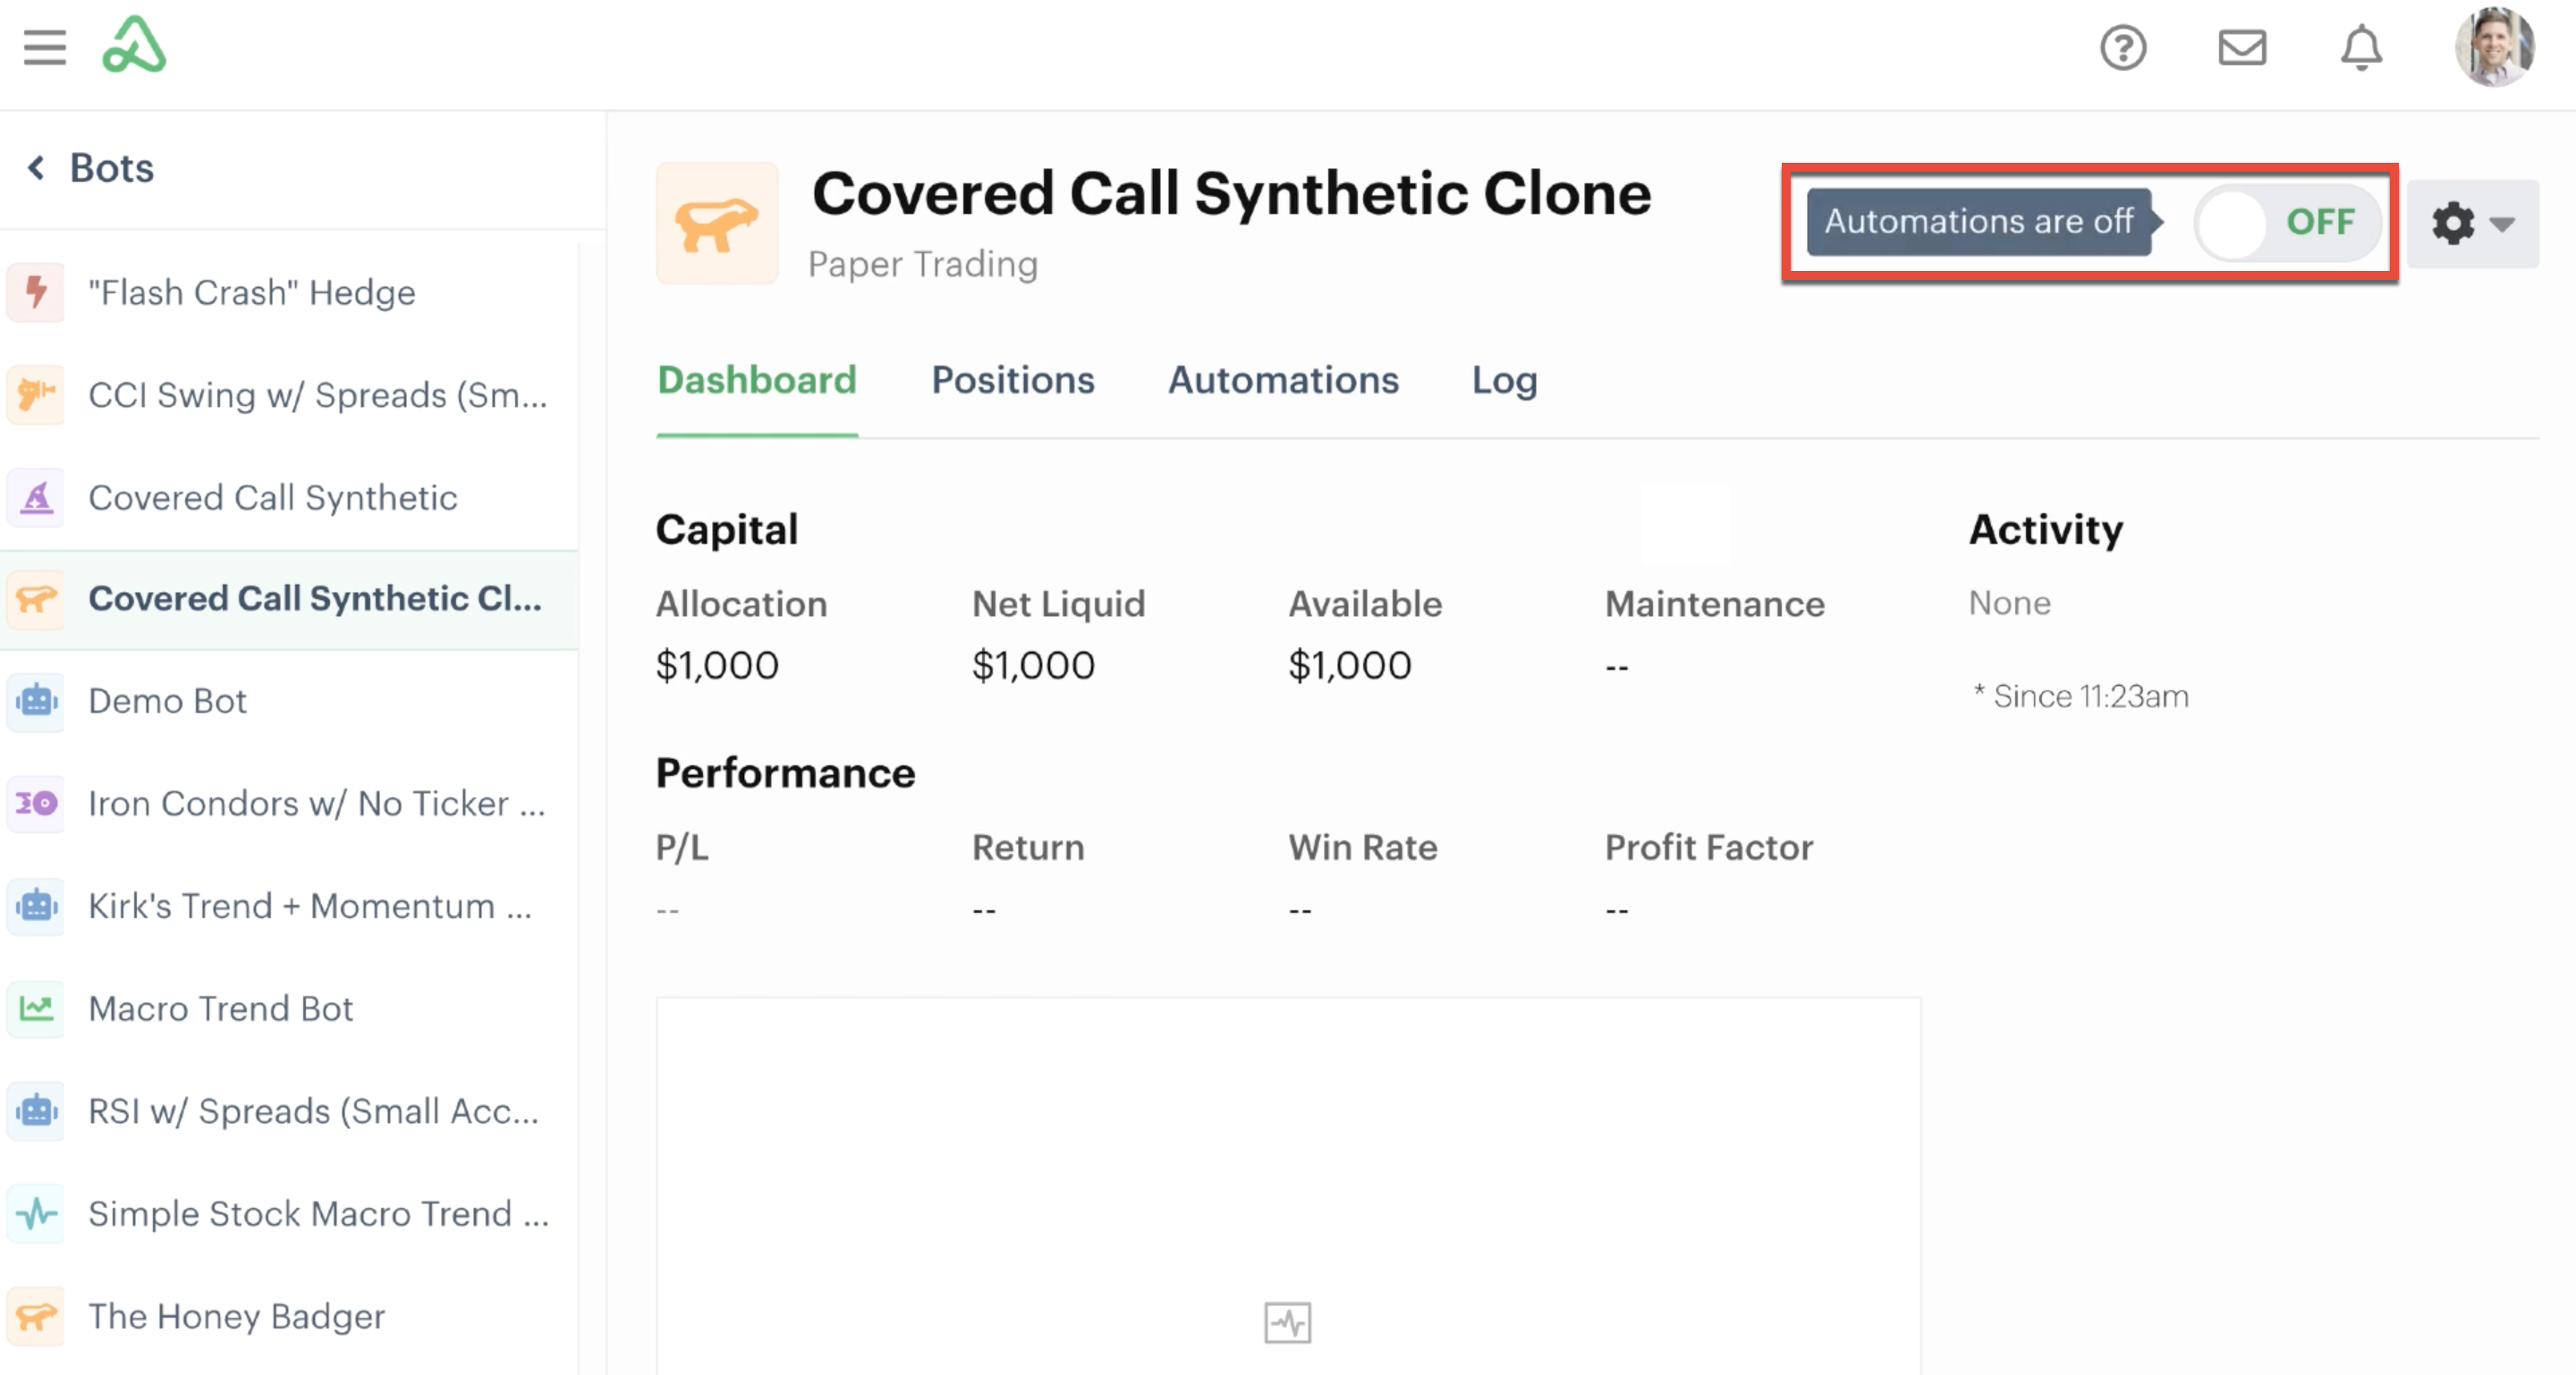
Task: Switch to the Positions tab
Action: point(1013,380)
